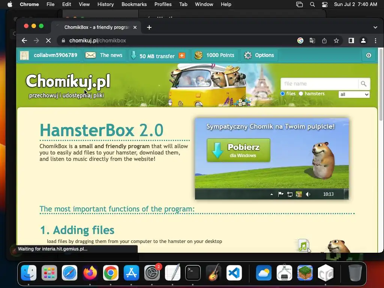Open App Store from the dock
The image size is (384, 288).
(x=131, y=273)
